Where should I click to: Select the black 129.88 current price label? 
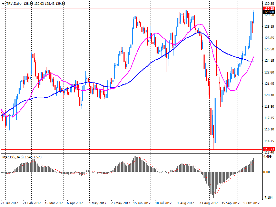click(x=269, y=12)
